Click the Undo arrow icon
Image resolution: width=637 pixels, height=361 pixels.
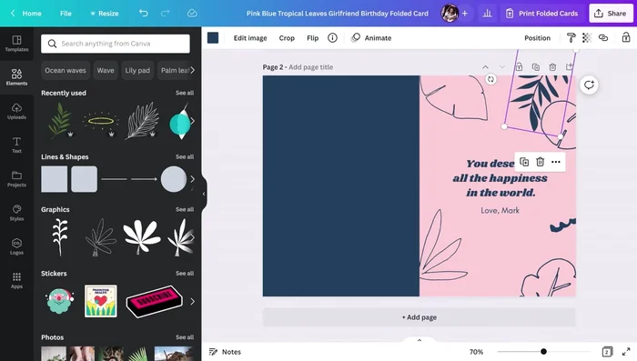tap(144, 13)
